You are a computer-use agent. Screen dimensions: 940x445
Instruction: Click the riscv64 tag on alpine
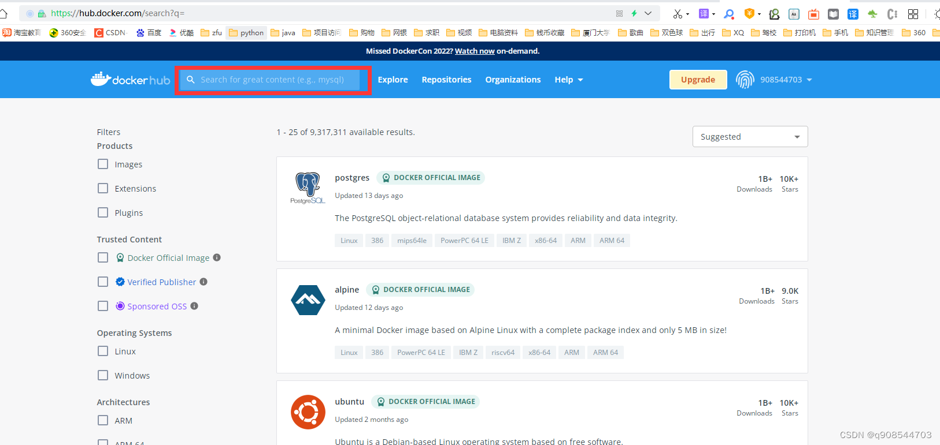pyautogui.click(x=503, y=352)
